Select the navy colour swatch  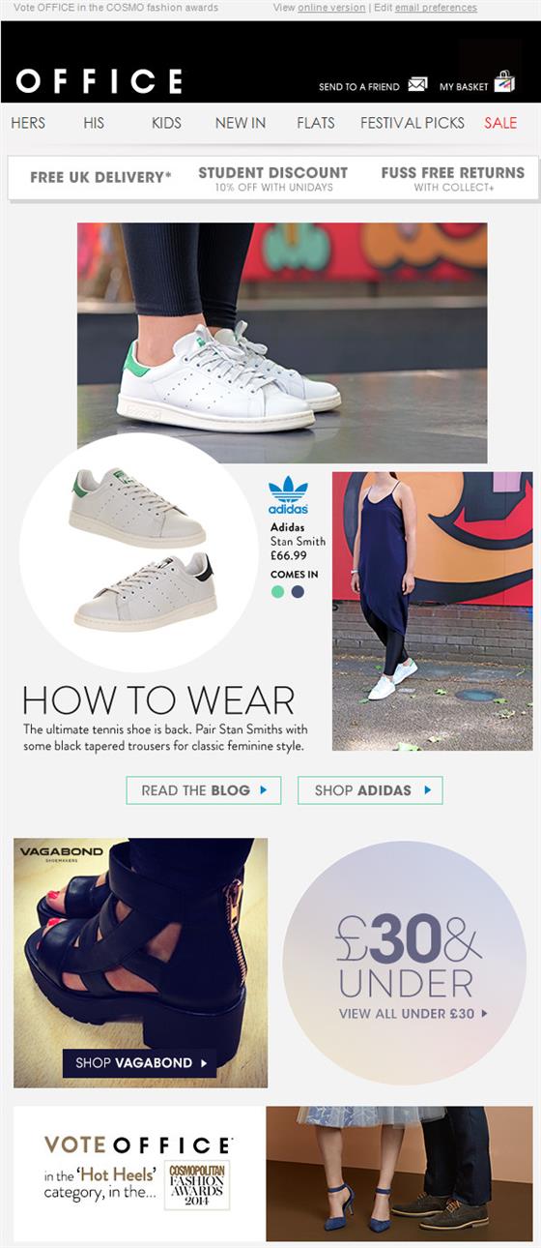coord(298,592)
